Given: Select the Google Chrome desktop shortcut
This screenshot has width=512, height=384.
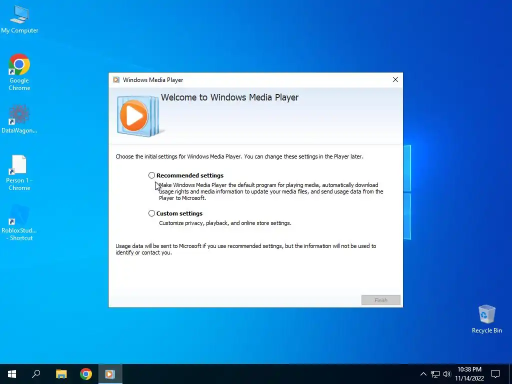Looking at the screenshot, I should pos(19,72).
